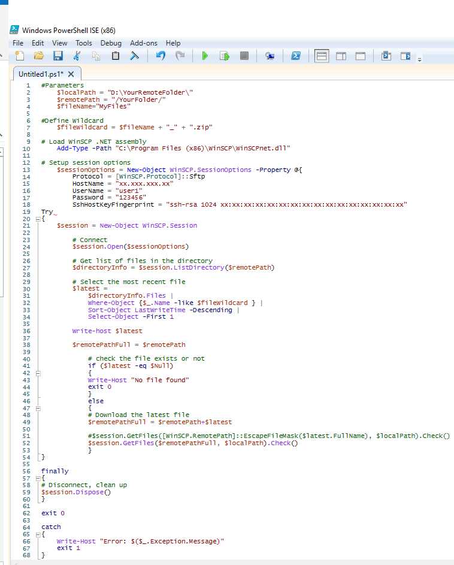Screen dimensions: 454x565
Task: Click the "user1" UserName value
Action: pyautogui.click(x=129, y=191)
